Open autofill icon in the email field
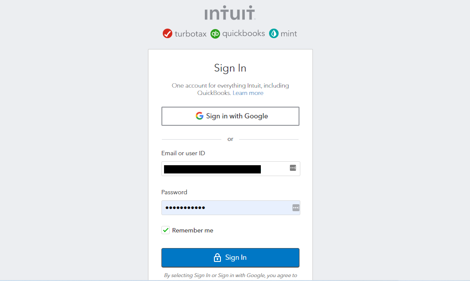 pyautogui.click(x=293, y=168)
